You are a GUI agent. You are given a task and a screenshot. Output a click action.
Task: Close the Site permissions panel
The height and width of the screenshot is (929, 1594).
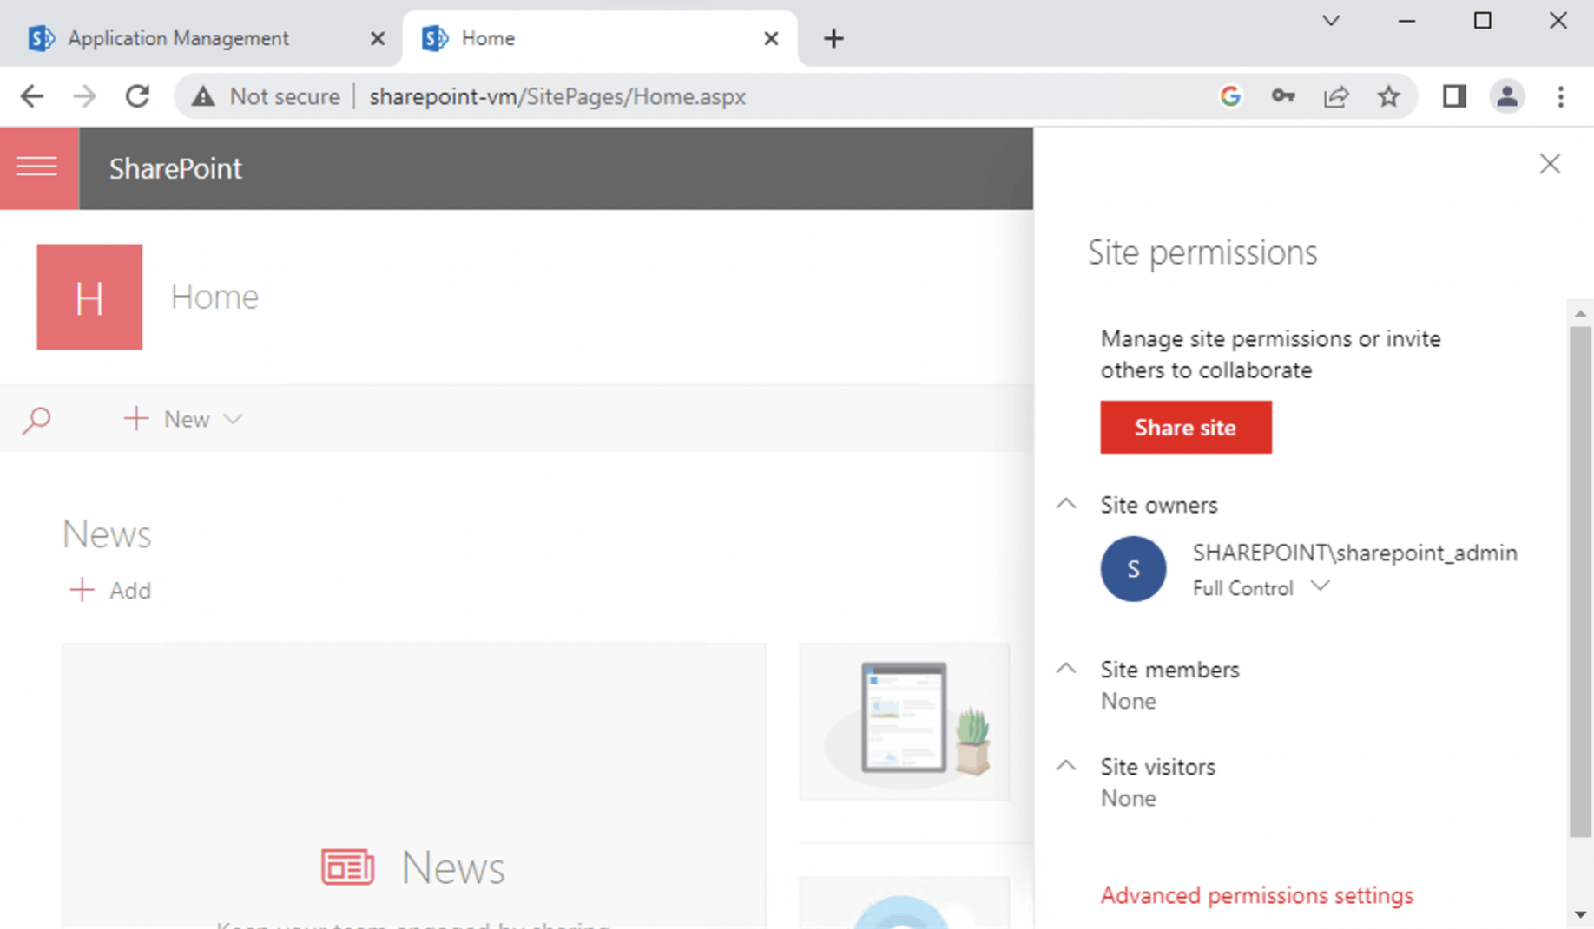[x=1550, y=164]
